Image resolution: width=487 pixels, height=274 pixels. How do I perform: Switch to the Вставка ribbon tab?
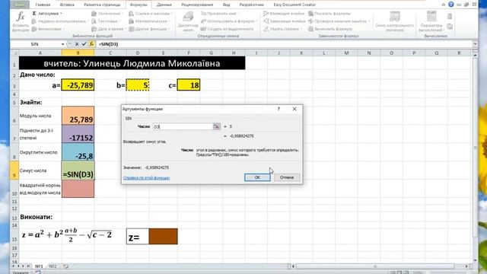pos(67,5)
